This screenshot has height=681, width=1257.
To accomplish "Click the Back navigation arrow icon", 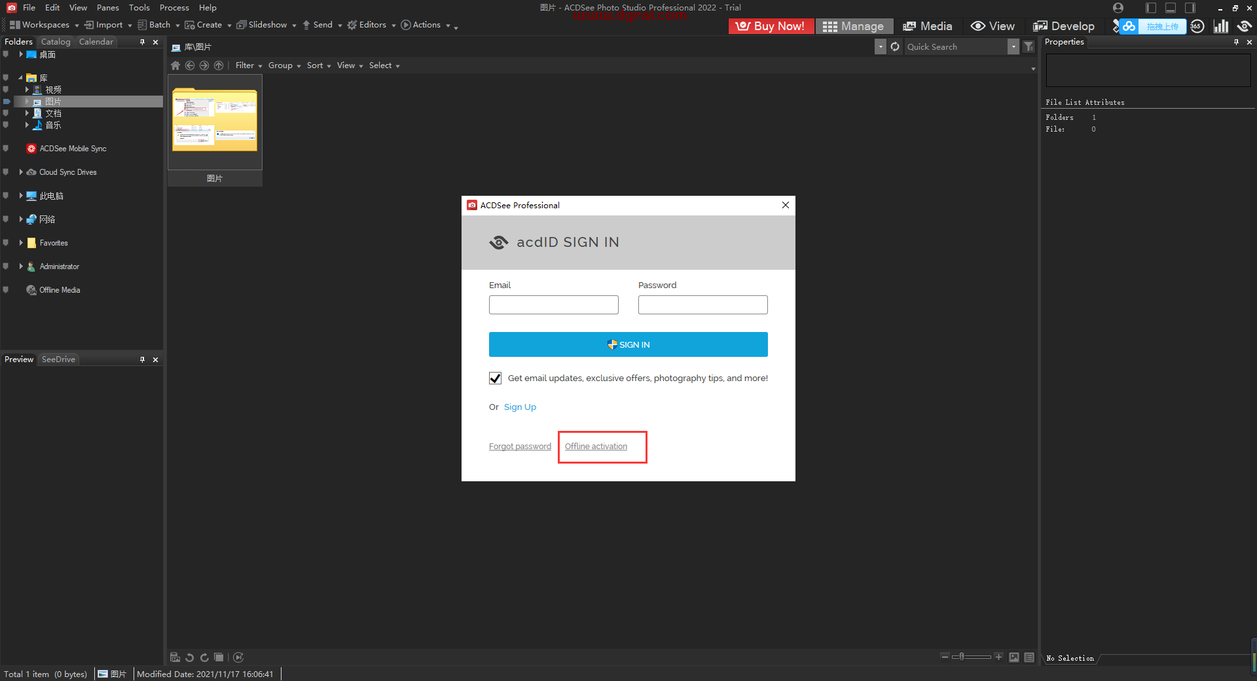I will (190, 65).
